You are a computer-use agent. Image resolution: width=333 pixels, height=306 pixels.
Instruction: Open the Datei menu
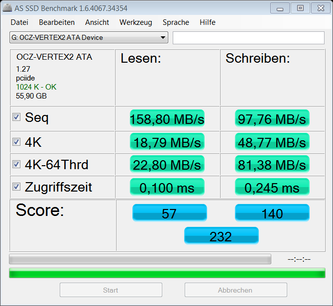[x=19, y=22]
